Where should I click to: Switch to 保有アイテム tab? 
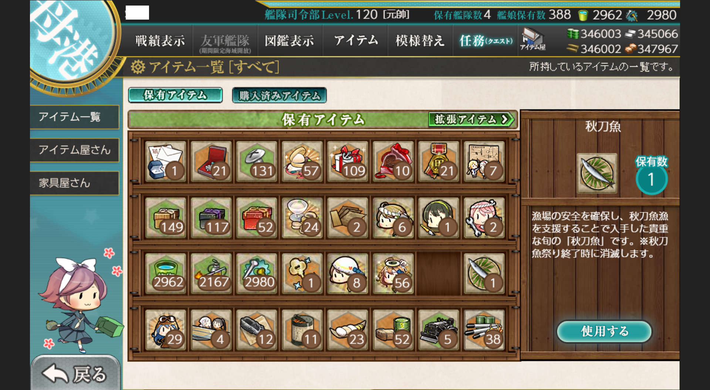click(175, 95)
